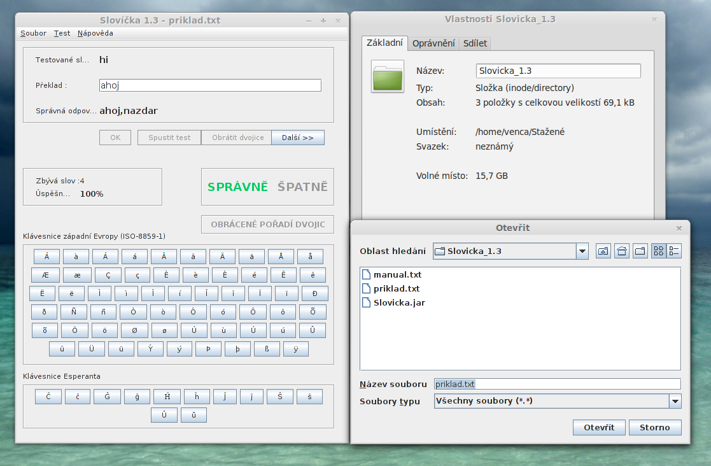Open the Soubory typu file filter dropdown
711x466 pixels.
675,401
